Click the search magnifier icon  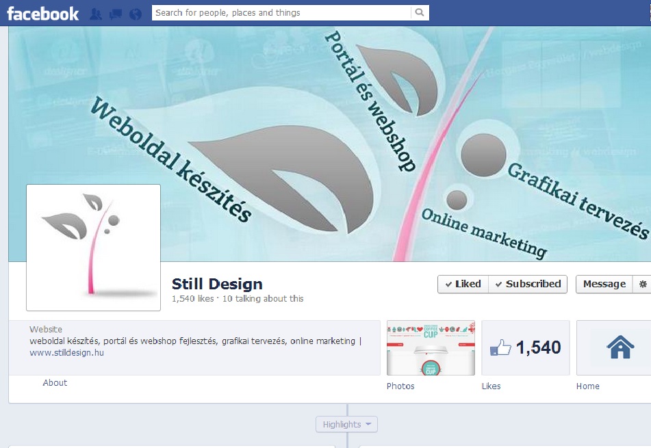point(420,12)
